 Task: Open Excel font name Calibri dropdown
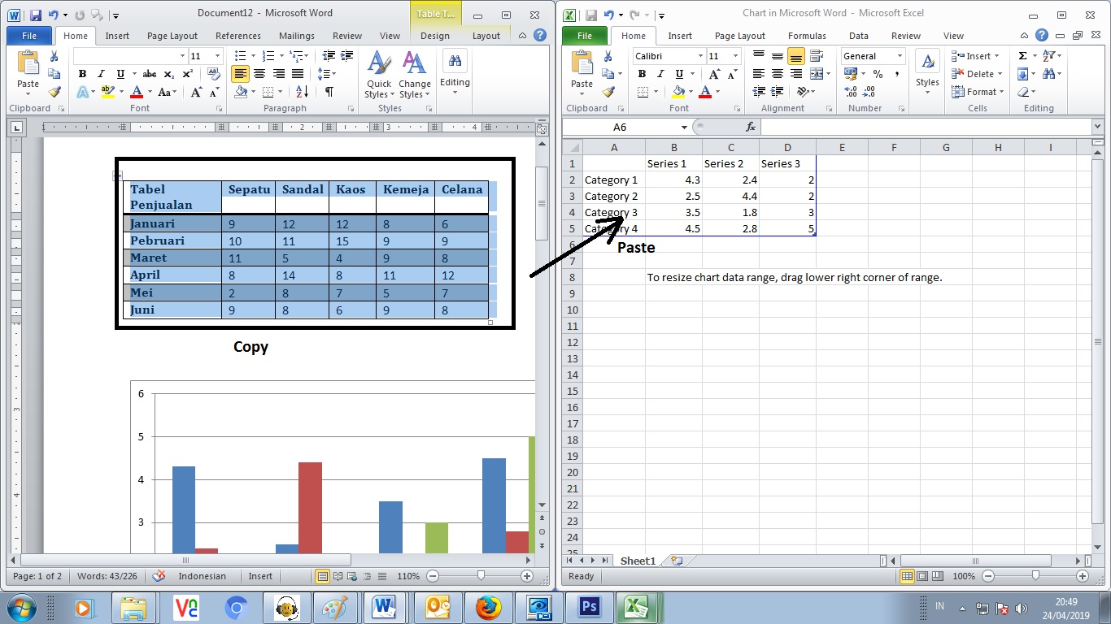click(700, 56)
